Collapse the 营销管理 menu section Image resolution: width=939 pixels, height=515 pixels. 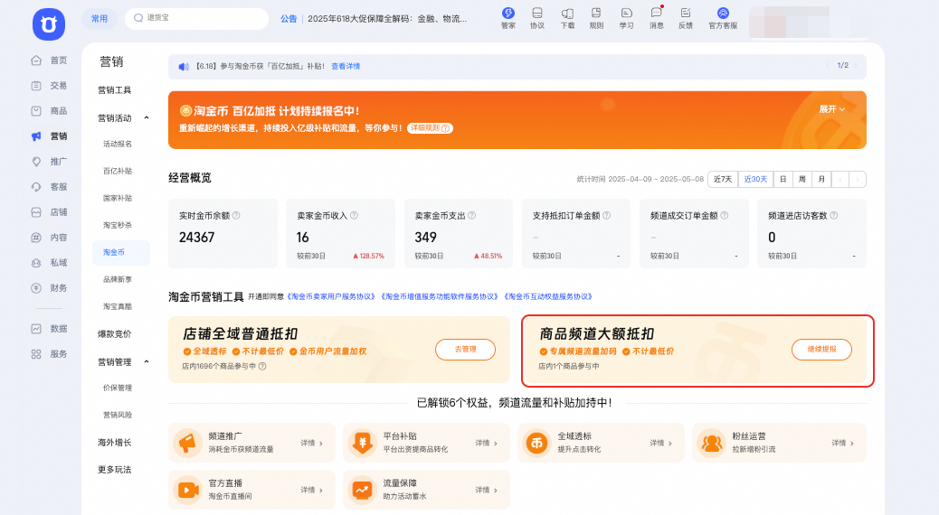point(147,362)
